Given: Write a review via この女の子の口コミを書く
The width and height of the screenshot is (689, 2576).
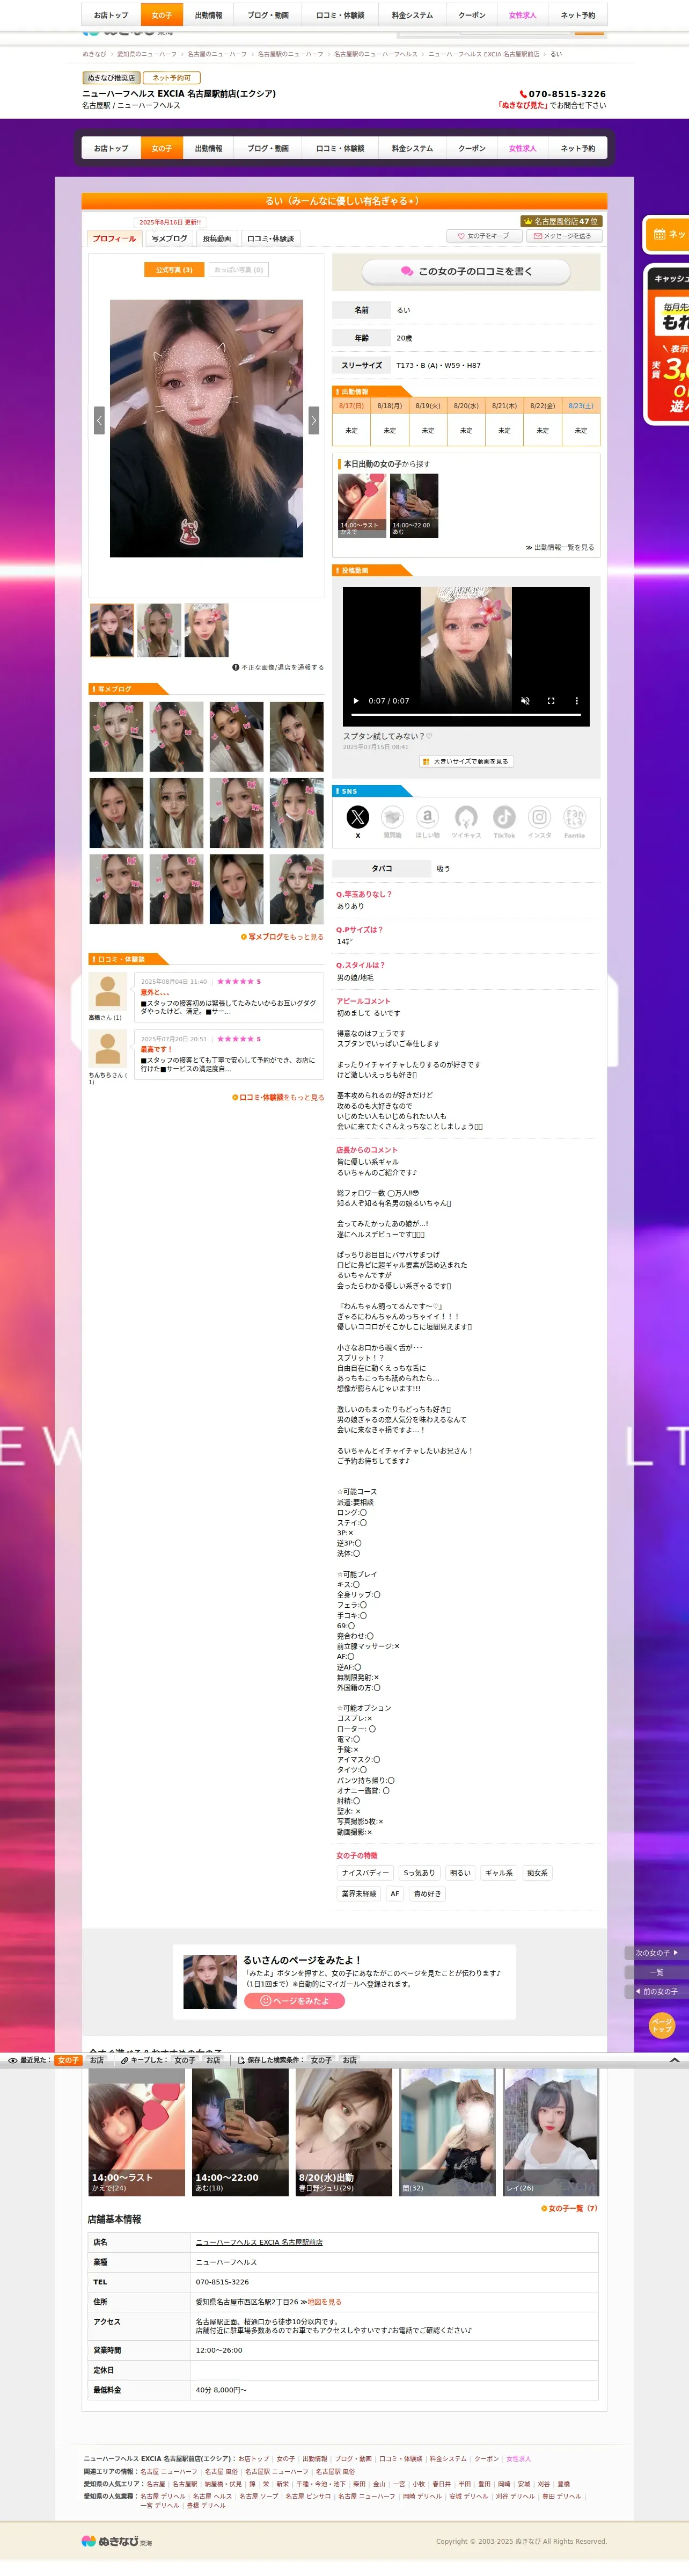Looking at the screenshot, I should coord(466,271).
